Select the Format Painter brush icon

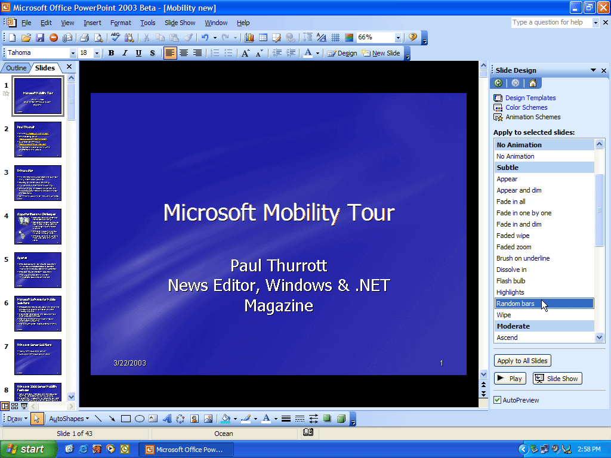click(x=188, y=38)
